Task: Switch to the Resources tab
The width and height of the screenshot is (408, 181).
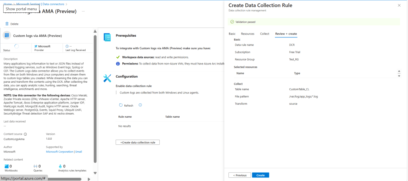Action: (x=247, y=34)
